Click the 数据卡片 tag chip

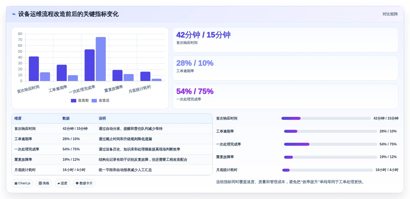point(84,183)
